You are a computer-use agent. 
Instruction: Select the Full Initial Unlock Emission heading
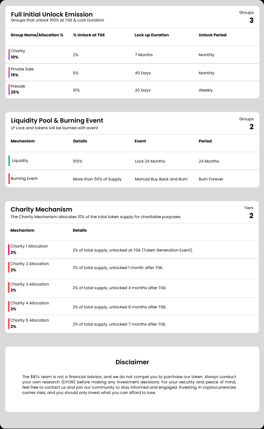click(x=51, y=14)
